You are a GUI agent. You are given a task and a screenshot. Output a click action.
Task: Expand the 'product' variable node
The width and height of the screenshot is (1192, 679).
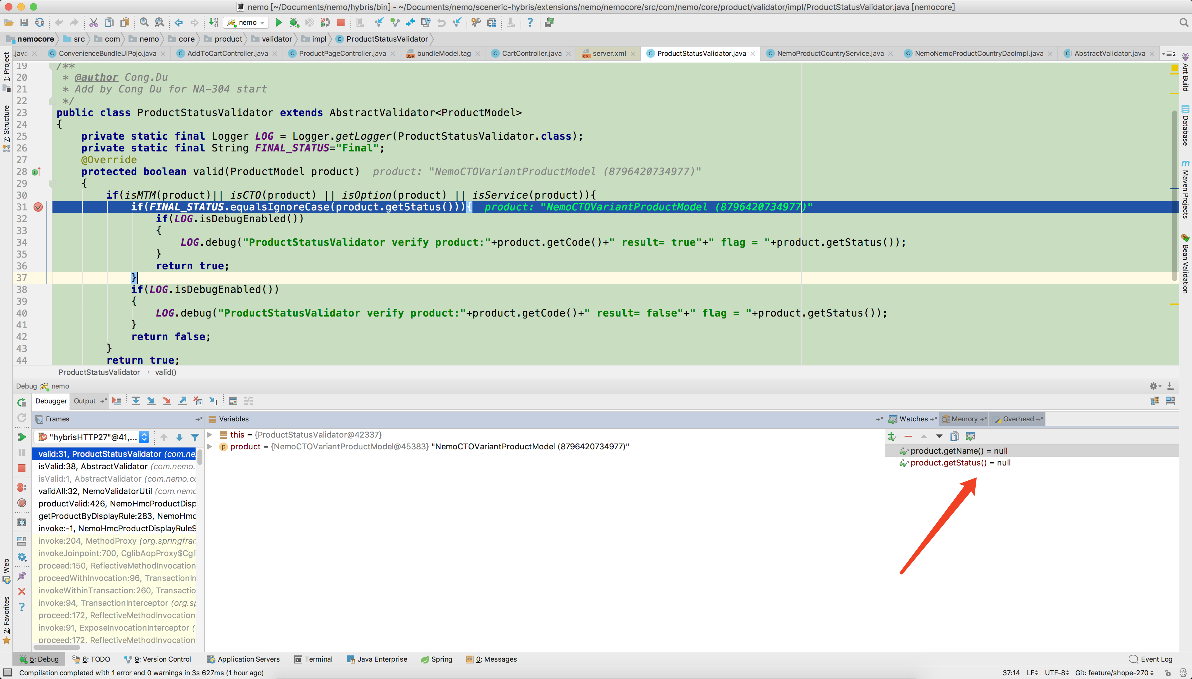click(210, 447)
